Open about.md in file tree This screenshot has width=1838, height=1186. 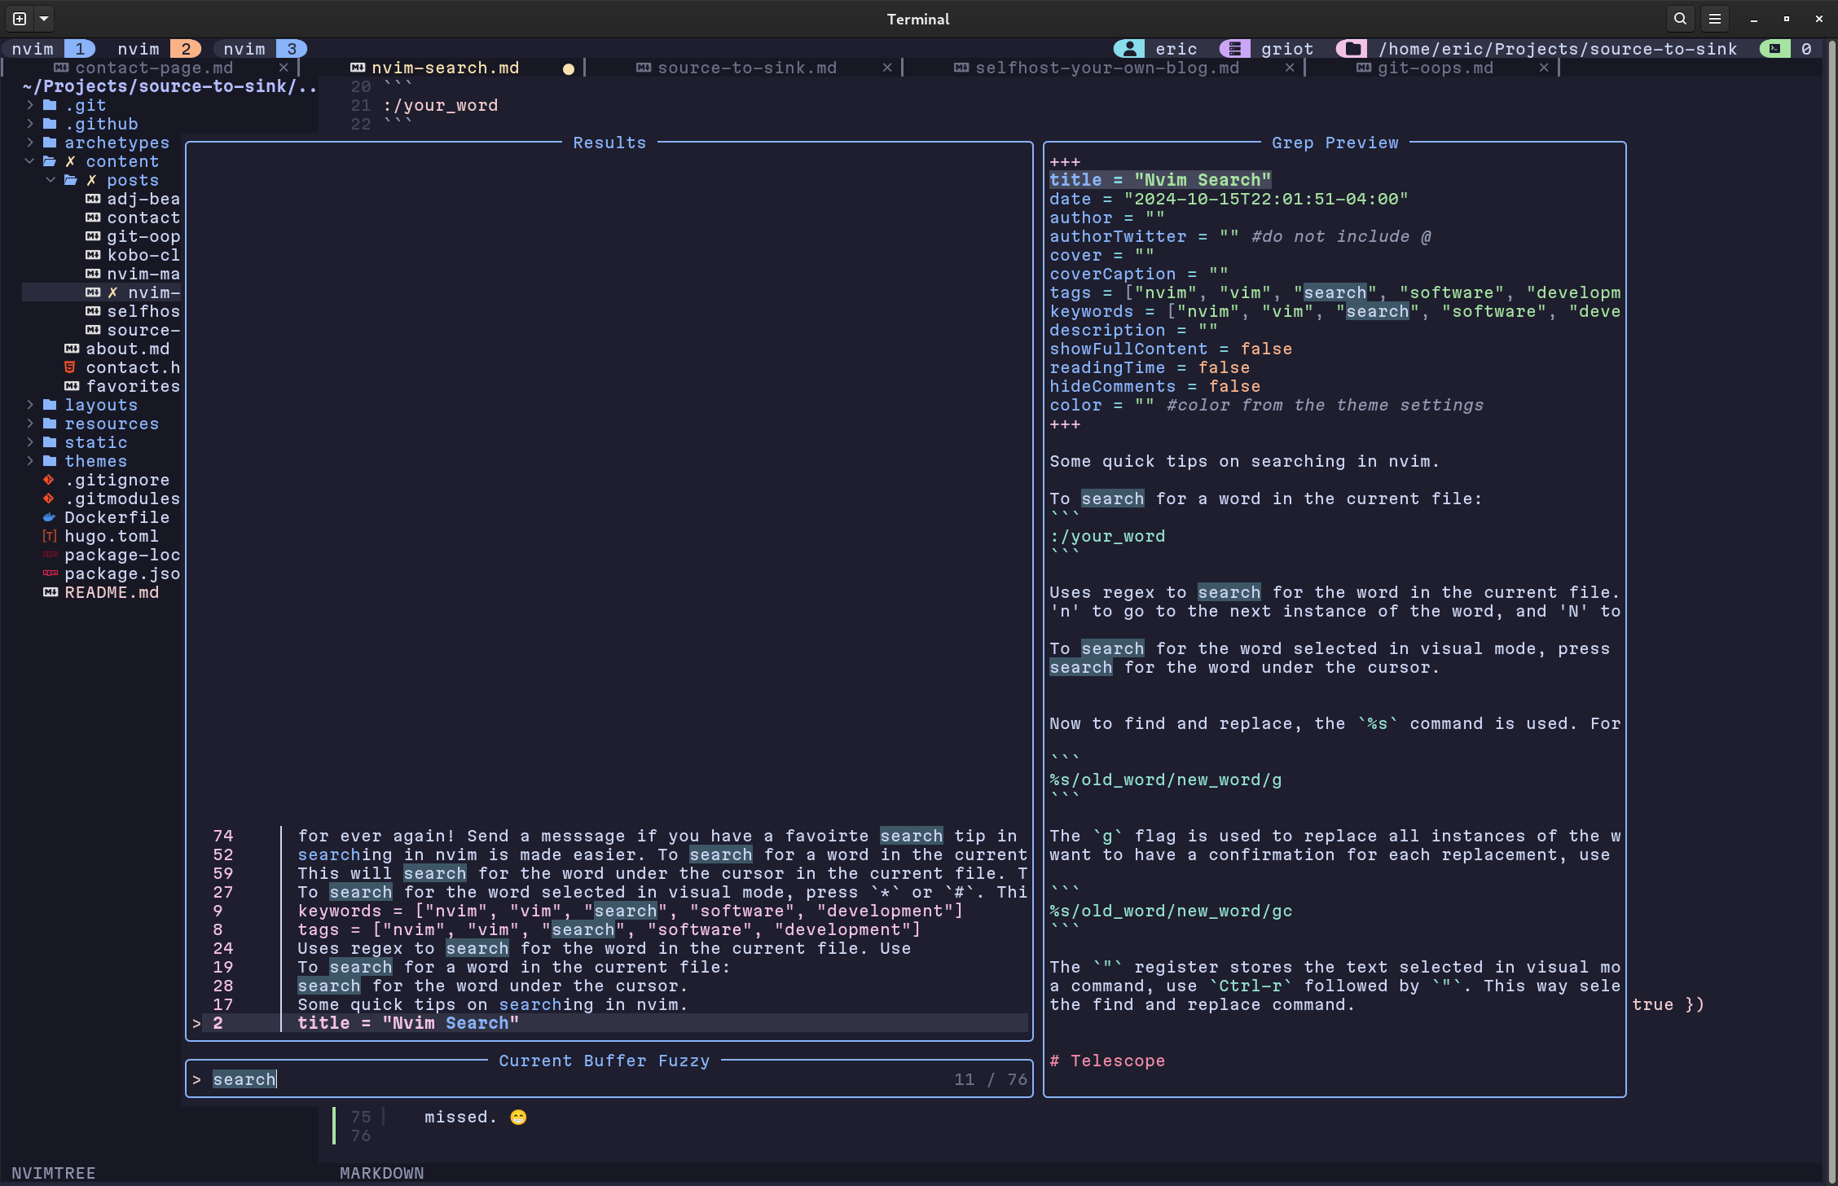point(127,349)
